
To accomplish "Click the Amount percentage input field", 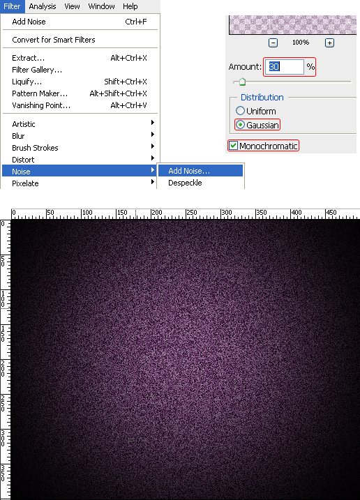I will point(285,67).
